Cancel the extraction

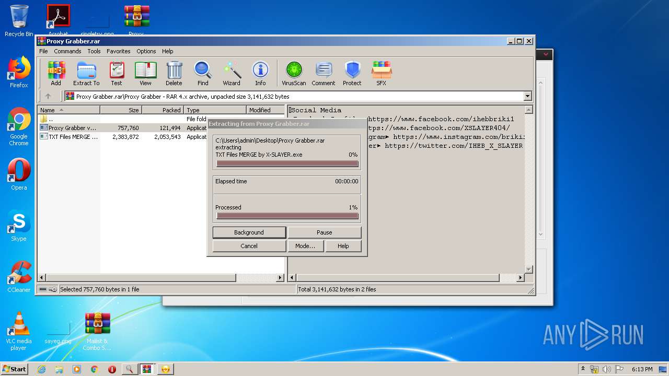(x=249, y=246)
